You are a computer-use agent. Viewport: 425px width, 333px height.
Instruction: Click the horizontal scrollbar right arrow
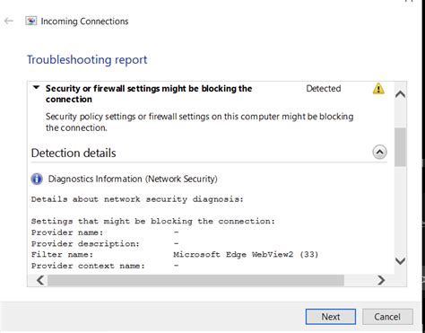[x=381, y=280]
